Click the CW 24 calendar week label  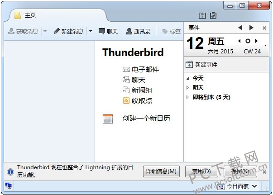tap(252, 51)
